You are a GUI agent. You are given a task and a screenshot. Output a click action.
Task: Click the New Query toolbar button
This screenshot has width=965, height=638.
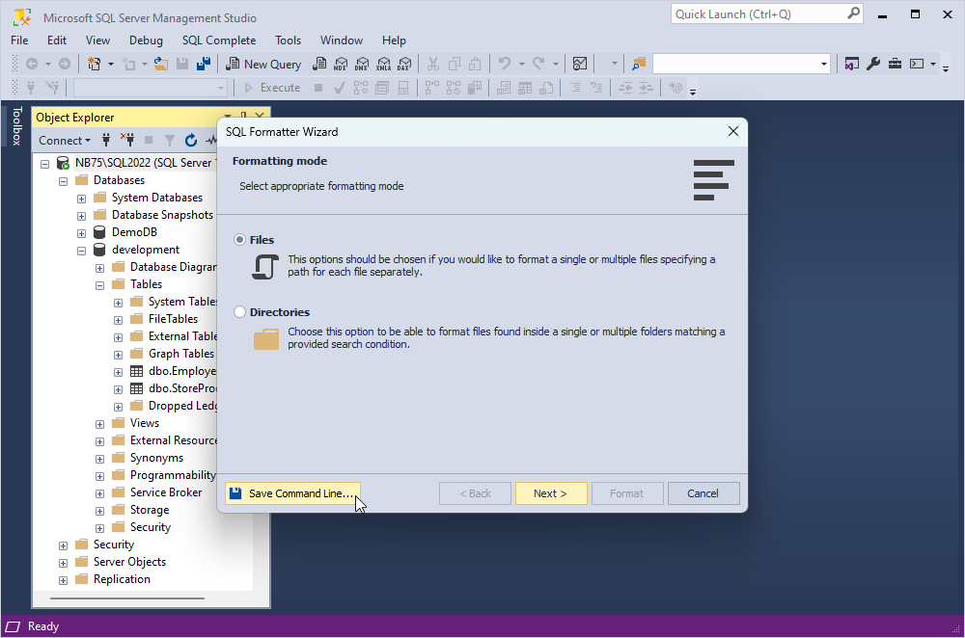point(263,64)
